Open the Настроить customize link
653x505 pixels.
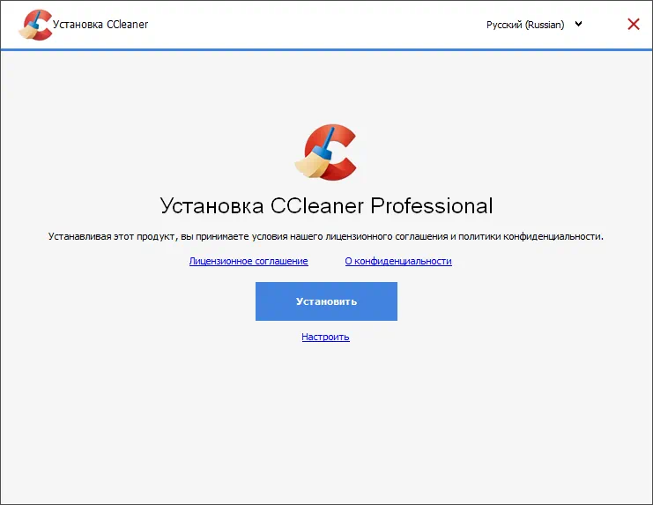pos(326,337)
